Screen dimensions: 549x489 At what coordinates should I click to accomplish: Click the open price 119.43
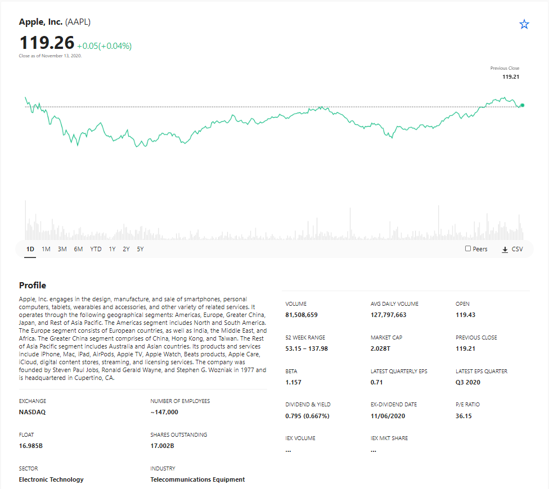(465, 315)
